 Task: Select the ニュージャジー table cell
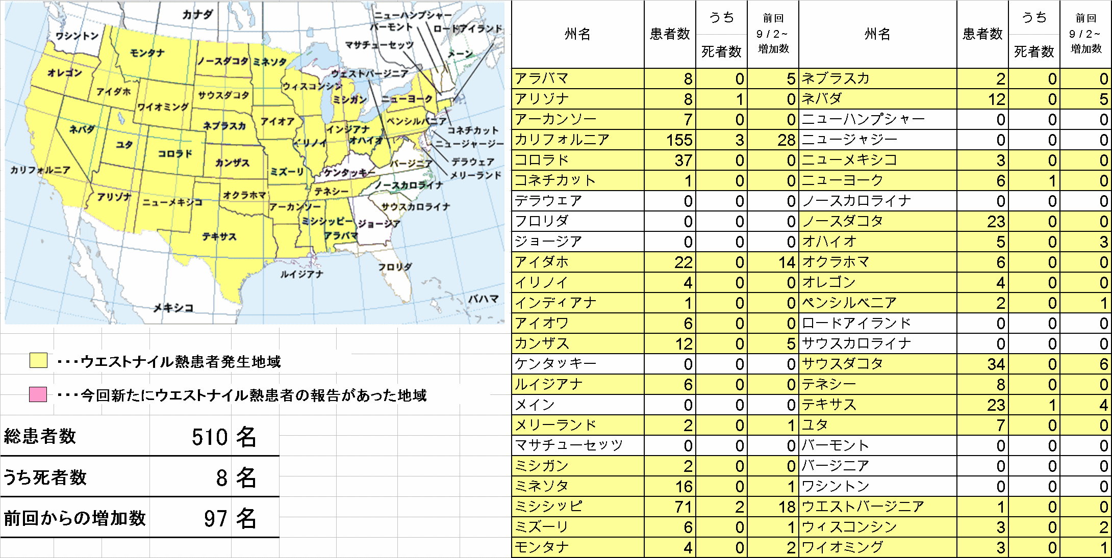pos(878,140)
